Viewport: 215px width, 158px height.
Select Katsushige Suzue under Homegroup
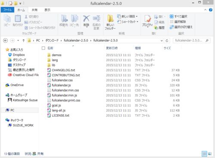(x=23, y=100)
